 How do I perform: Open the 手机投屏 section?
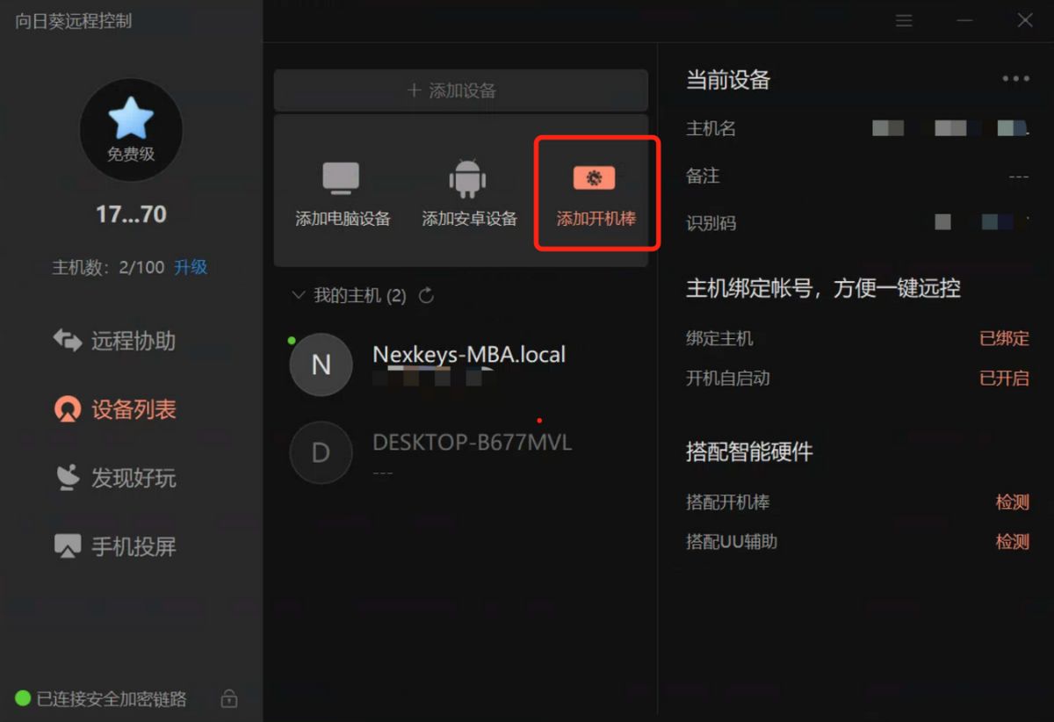pyautogui.click(x=132, y=546)
